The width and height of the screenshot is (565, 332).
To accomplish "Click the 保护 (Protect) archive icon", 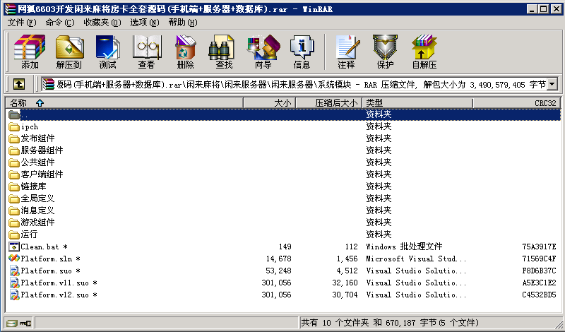I will tap(385, 52).
